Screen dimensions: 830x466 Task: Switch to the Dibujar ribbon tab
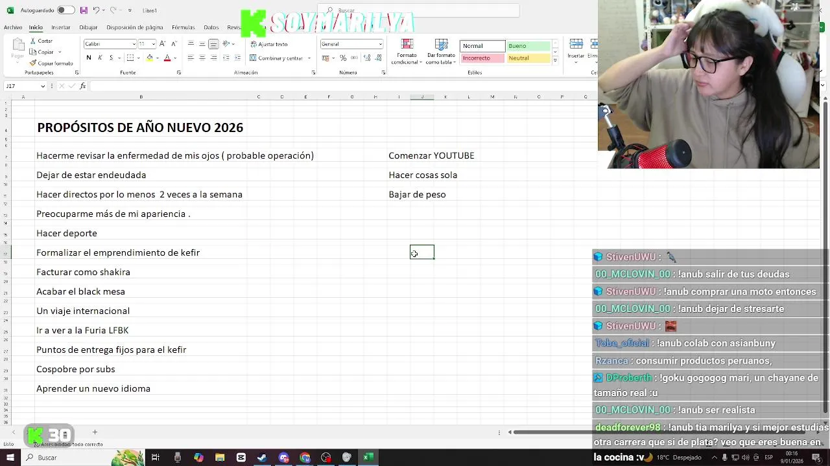(88, 28)
